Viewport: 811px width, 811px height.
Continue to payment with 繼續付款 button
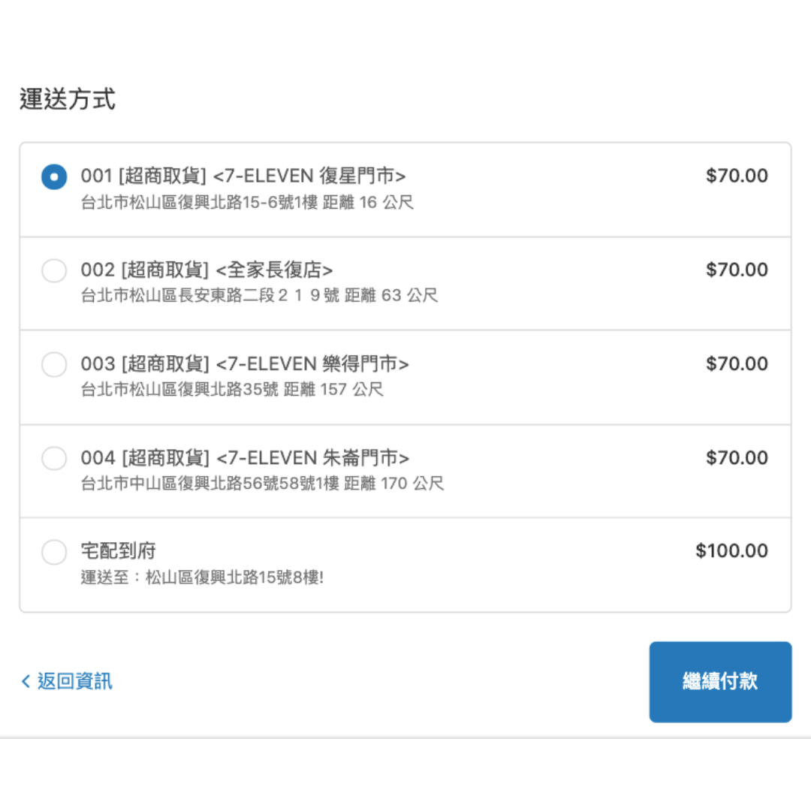(x=720, y=682)
